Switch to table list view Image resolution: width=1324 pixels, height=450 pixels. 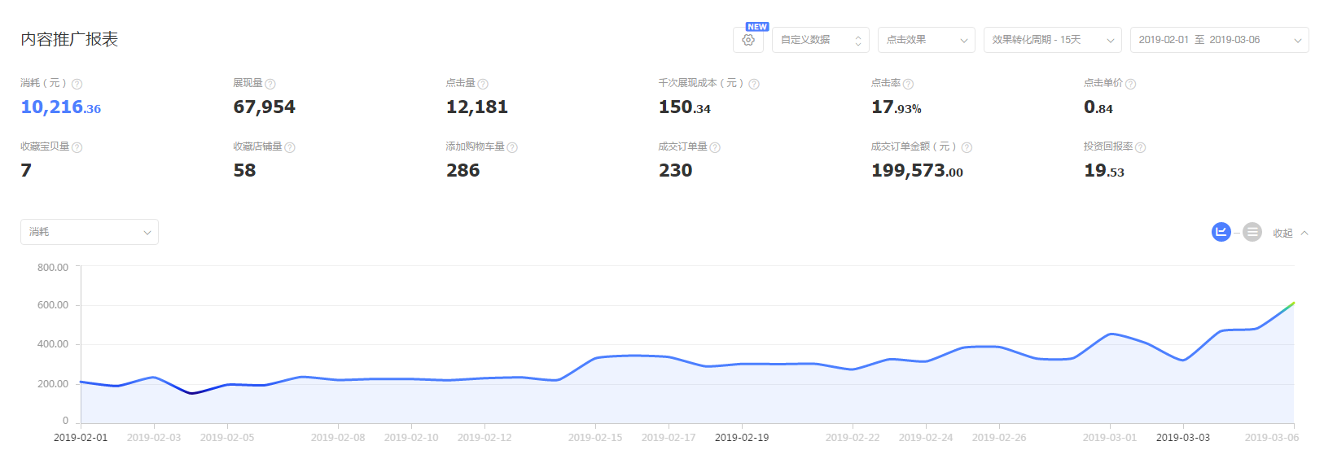tap(1252, 232)
